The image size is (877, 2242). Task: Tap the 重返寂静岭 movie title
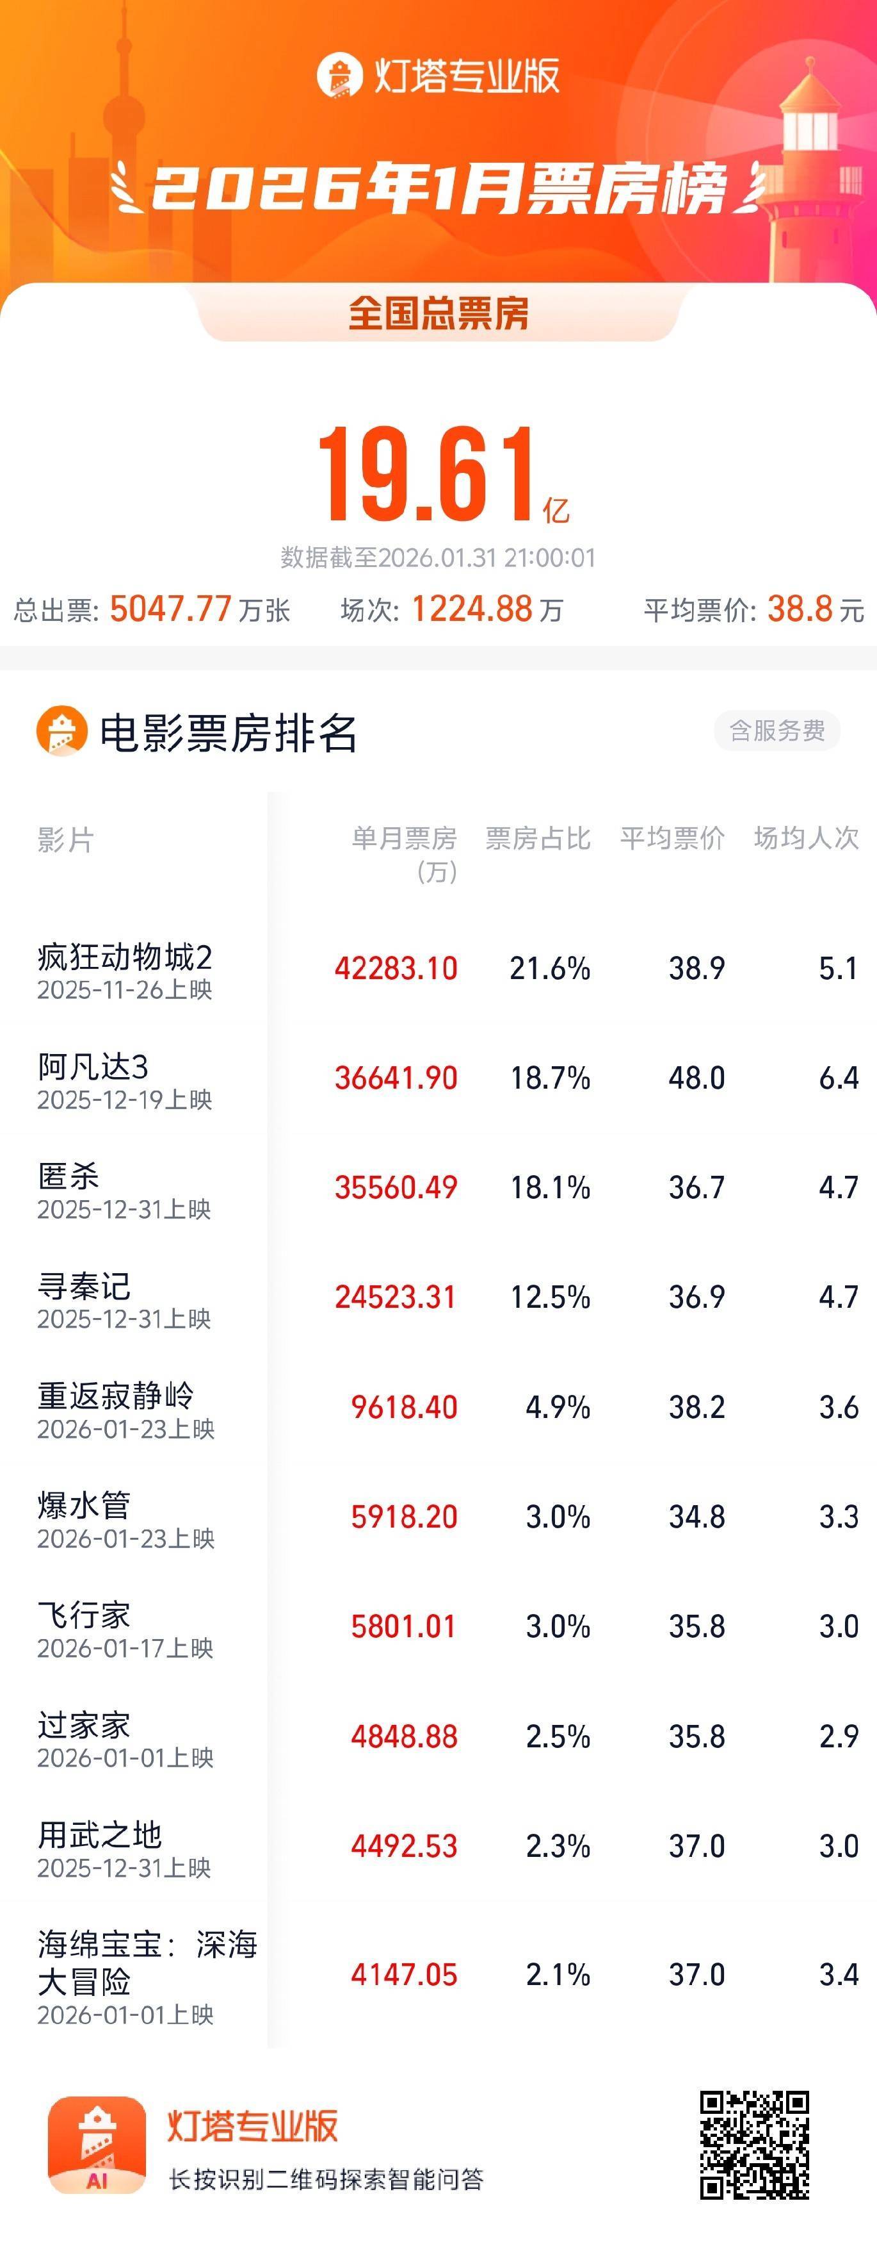pos(116,1396)
